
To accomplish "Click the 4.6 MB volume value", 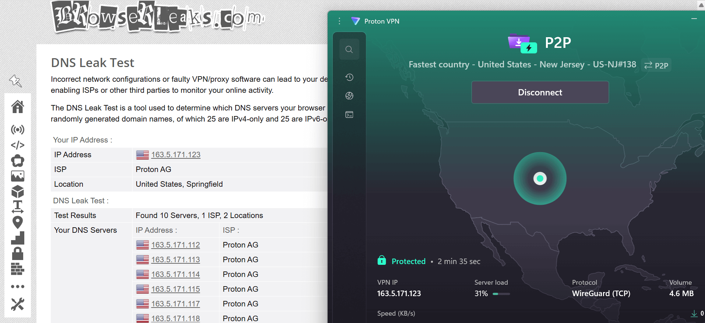I will tap(681, 294).
